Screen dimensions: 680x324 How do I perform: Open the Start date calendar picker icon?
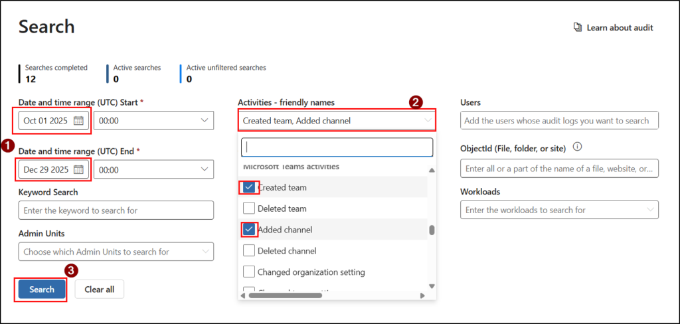coord(79,121)
